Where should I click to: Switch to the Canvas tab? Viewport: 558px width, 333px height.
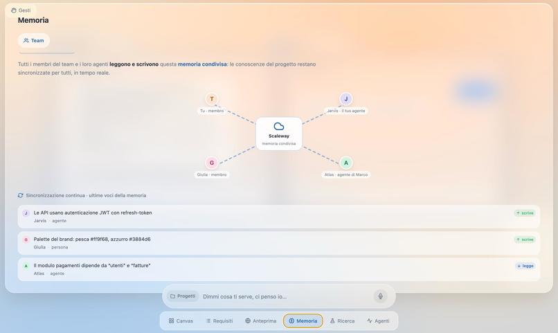181,321
